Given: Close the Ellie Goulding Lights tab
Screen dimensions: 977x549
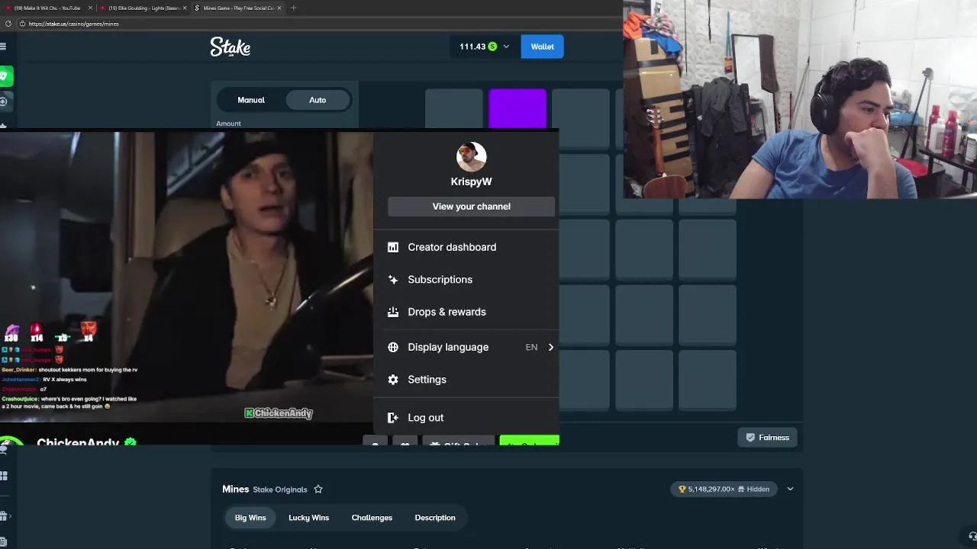Looking at the screenshot, I should coord(185,8).
